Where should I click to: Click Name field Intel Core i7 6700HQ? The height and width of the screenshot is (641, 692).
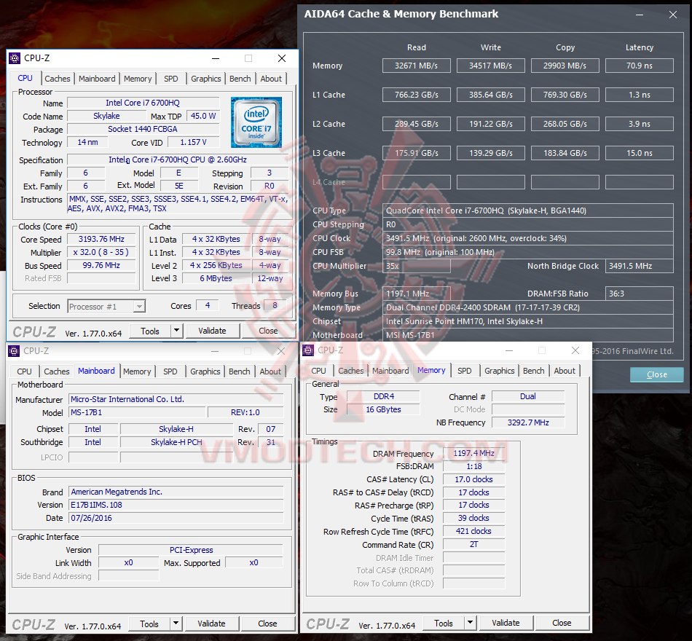pyautogui.click(x=143, y=103)
